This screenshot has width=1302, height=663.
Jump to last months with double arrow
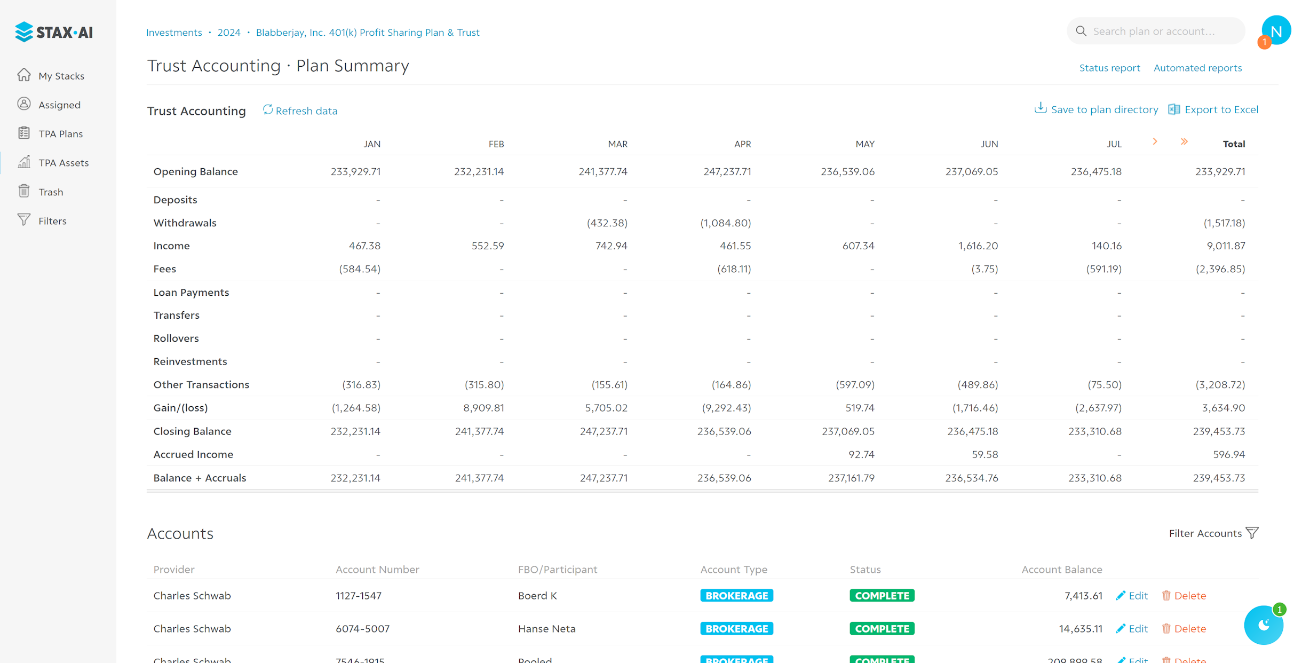click(x=1184, y=141)
